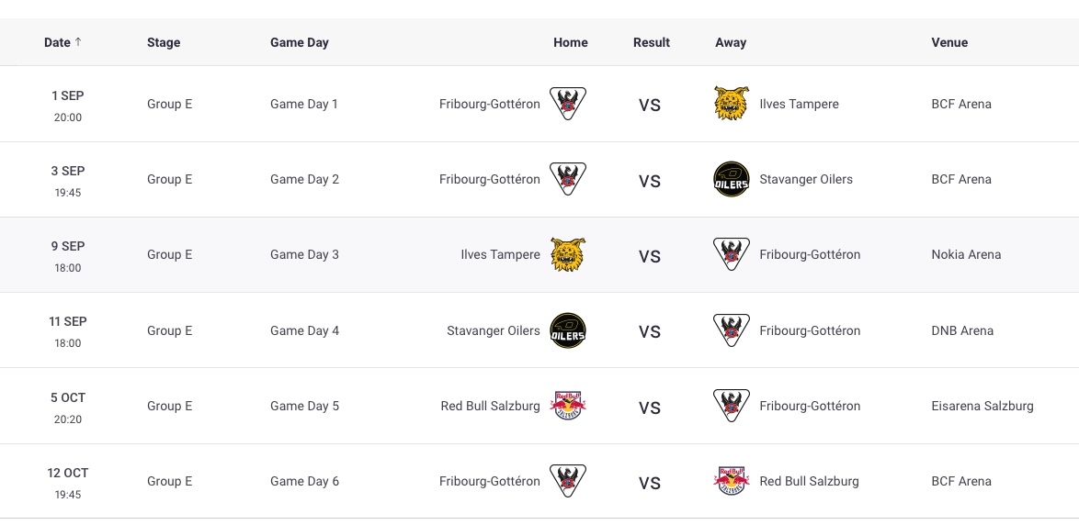Click the VS result for Game Day 3

pyautogui.click(x=650, y=256)
